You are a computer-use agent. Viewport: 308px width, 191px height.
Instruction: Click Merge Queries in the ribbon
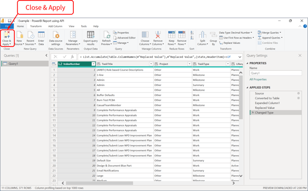[269, 33]
